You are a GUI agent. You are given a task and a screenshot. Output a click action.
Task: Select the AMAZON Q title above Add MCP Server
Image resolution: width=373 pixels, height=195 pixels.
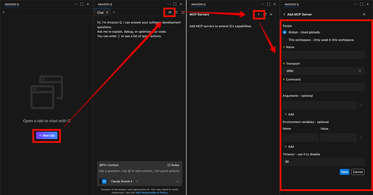click(x=292, y=4)
